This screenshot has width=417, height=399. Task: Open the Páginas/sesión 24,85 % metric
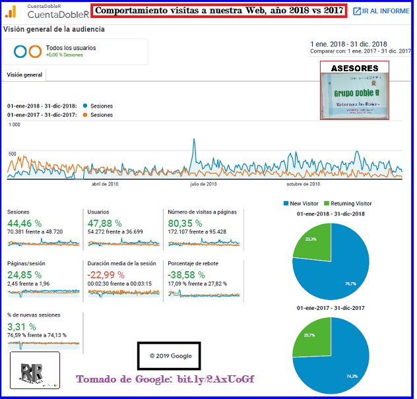tap(24, 275)
